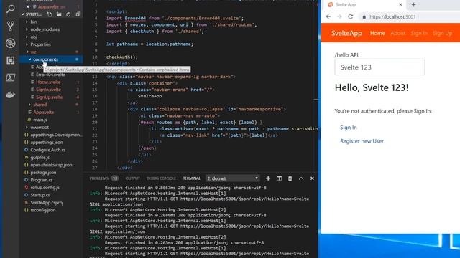460x258 pixels.
Task: Click Home in SvelteApp navbar
Action: point(377,34)
